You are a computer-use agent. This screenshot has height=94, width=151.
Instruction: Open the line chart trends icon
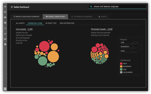point(5,39)
